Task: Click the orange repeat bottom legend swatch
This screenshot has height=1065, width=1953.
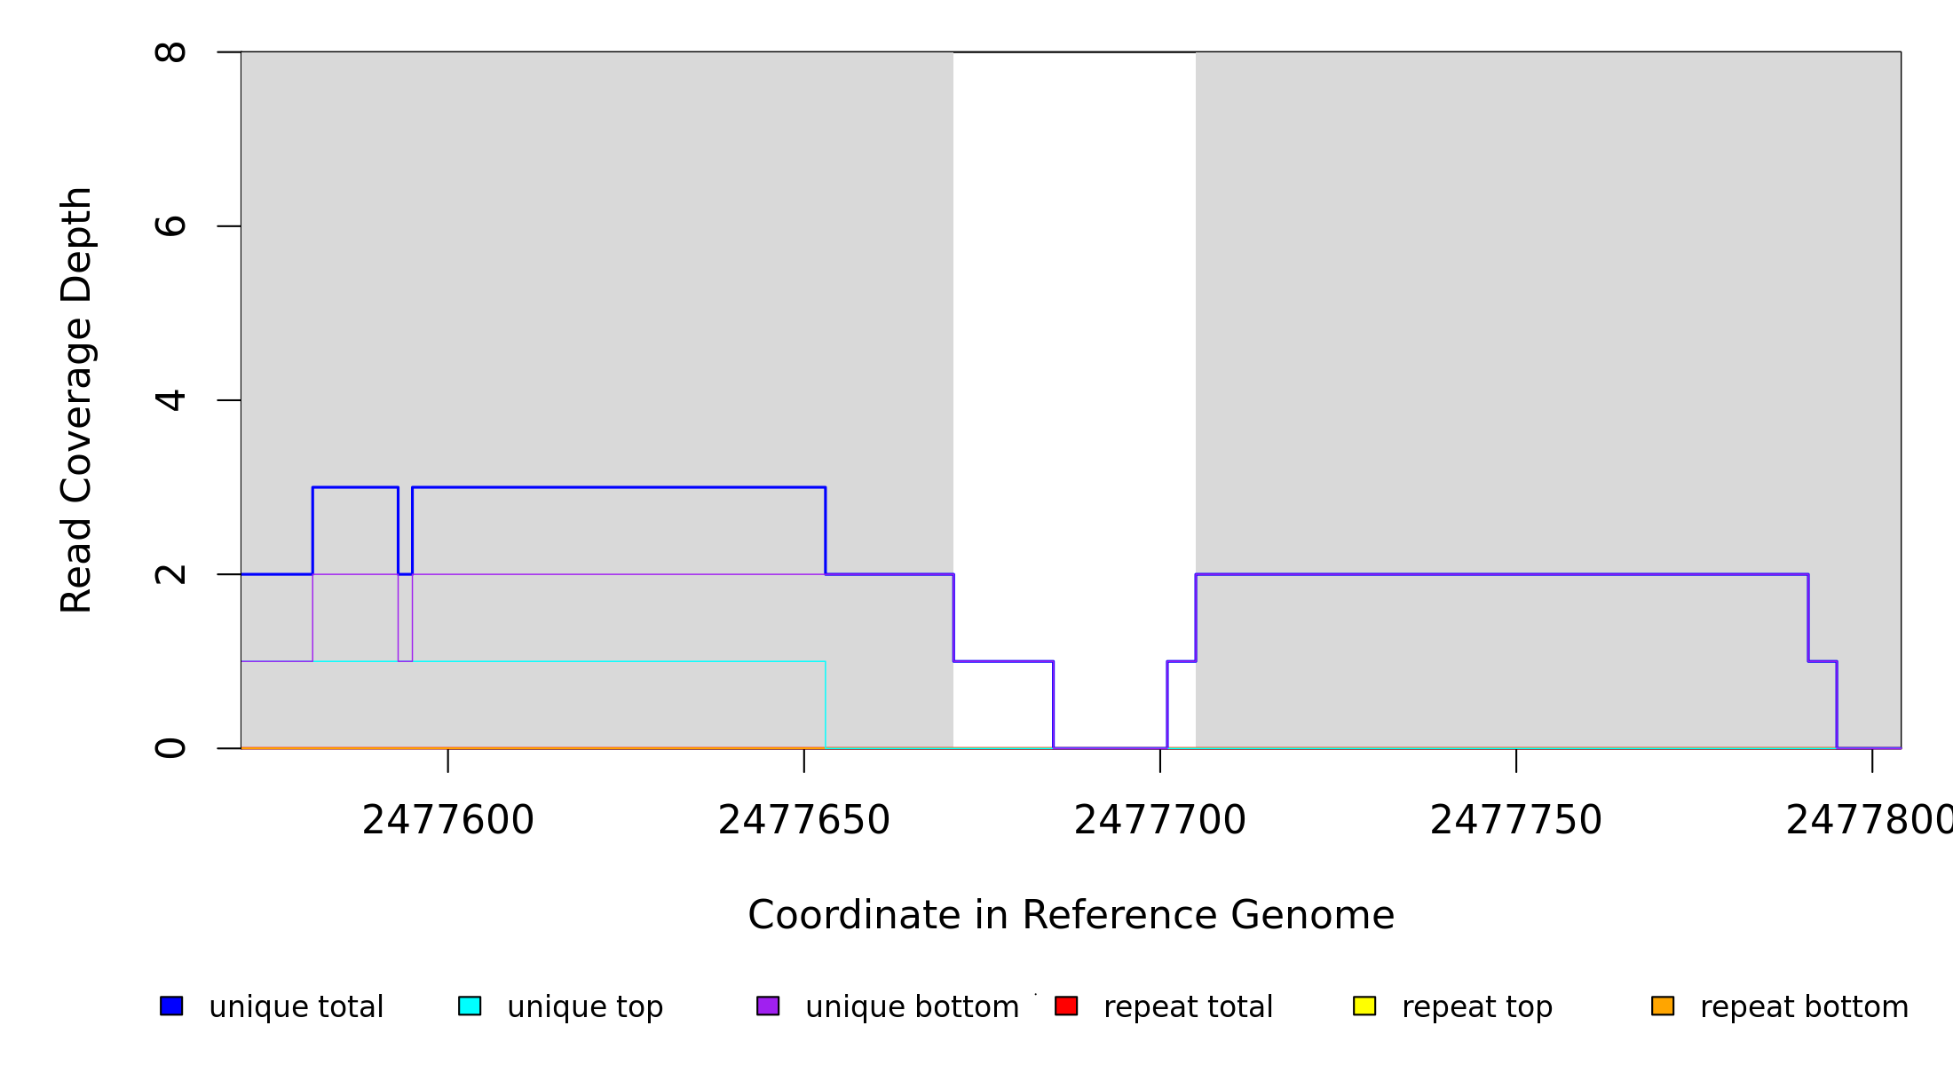Action: pyautogui.click(x=1663, y=1006)
